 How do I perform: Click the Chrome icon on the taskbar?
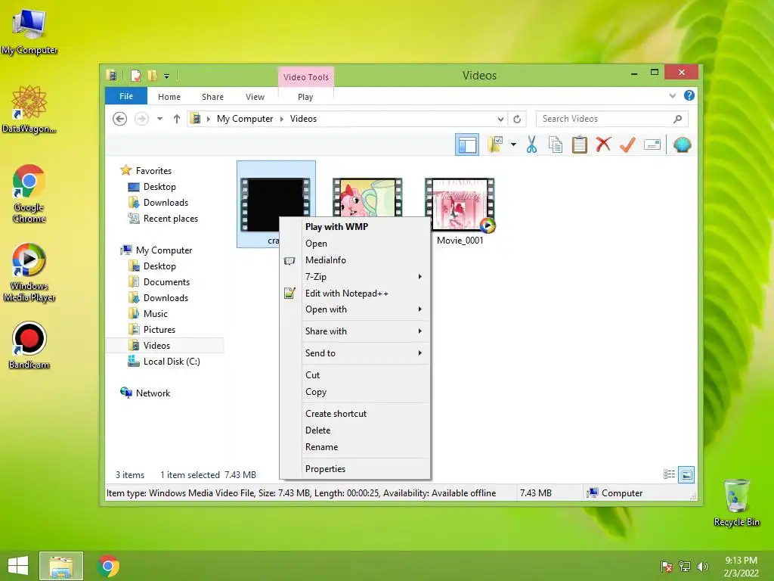pos(109,566)
